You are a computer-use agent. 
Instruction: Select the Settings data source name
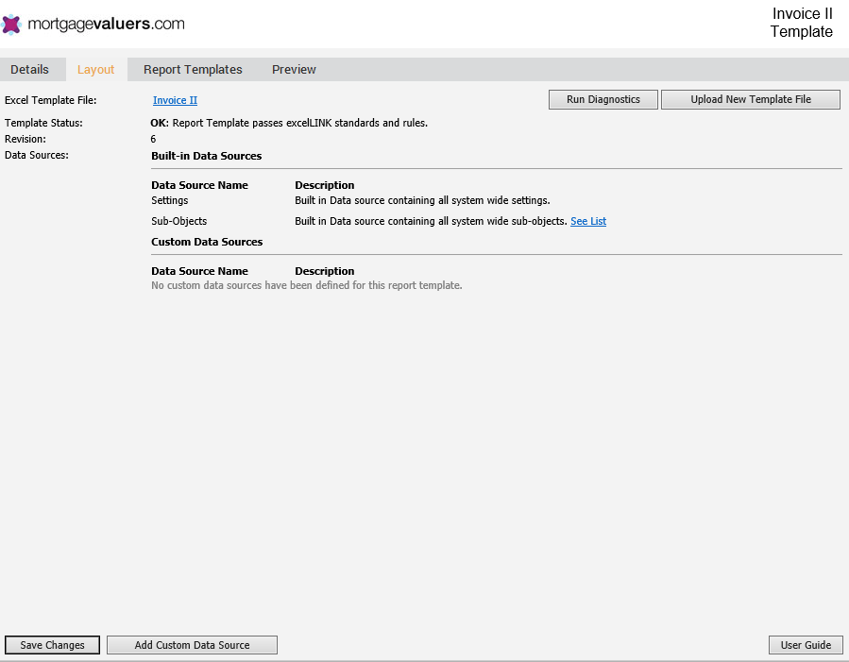tap(169, 200)
